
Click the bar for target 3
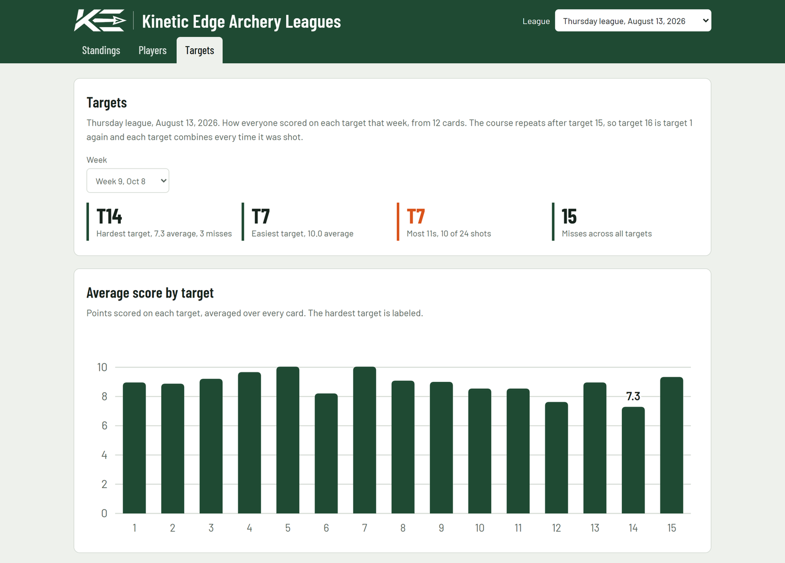(x=211, y=446)
